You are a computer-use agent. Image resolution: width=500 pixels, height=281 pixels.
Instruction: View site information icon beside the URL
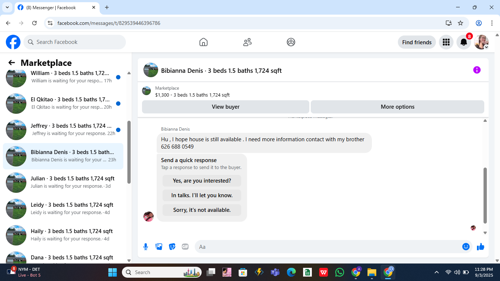pyautogui.click(x=51, y=23)
